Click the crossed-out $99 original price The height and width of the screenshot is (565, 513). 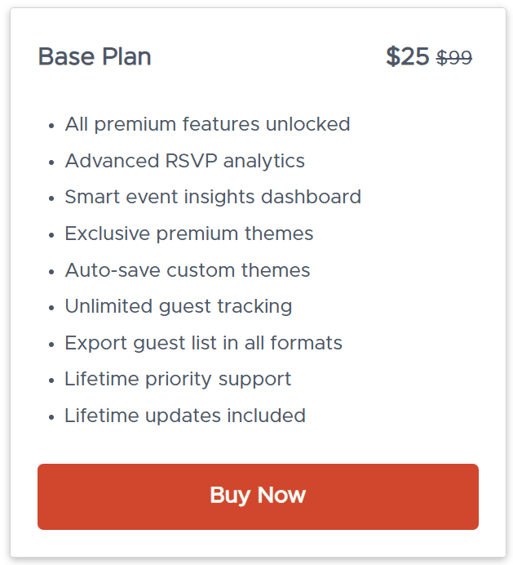pyautogui.click(x=454, y=58)
